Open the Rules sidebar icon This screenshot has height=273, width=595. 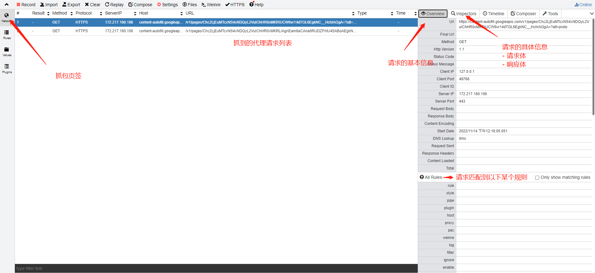tap(7, 34)
